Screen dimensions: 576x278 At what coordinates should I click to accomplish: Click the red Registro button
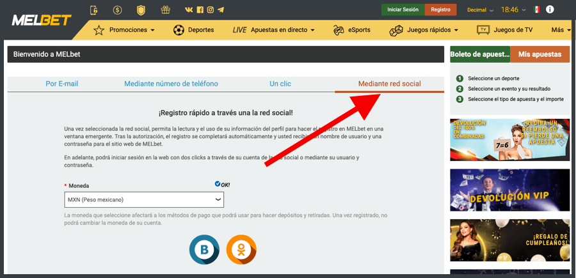point(440,10)
